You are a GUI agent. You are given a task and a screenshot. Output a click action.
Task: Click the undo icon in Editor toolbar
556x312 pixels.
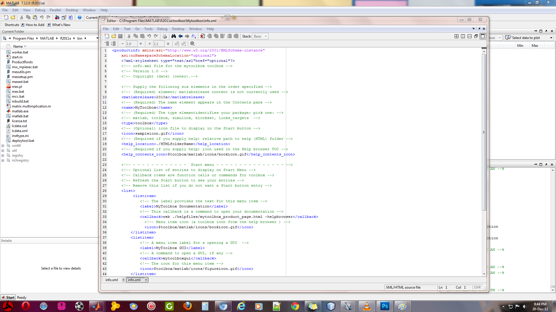tap(149, 36)
